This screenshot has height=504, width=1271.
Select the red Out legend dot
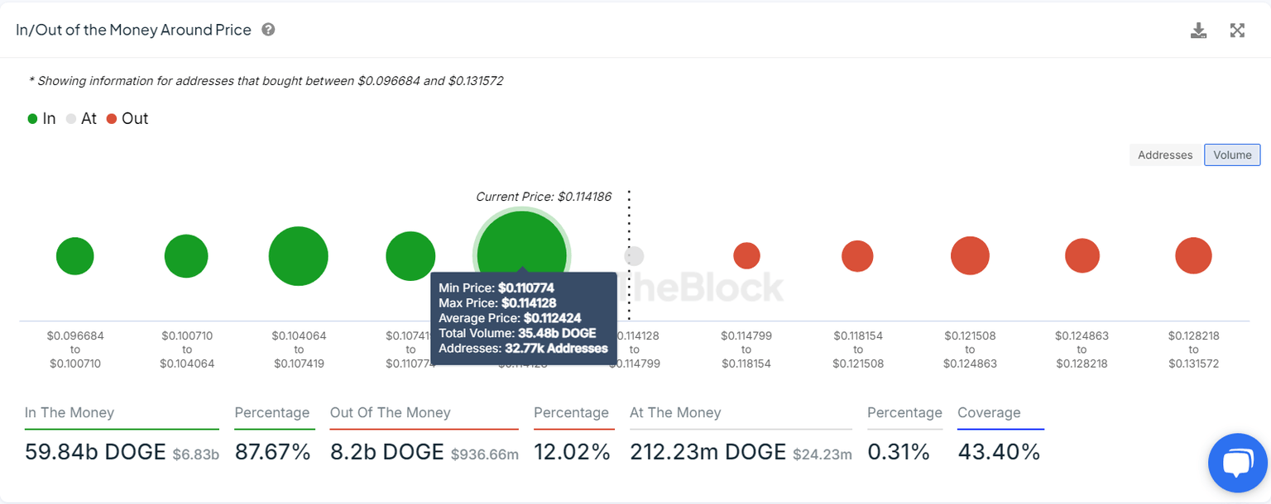[113, 118]
